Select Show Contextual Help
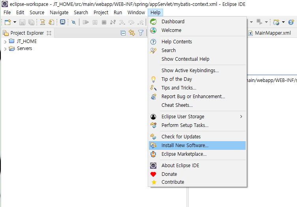Screen dimensions: 297x207 tap(197, 59)
